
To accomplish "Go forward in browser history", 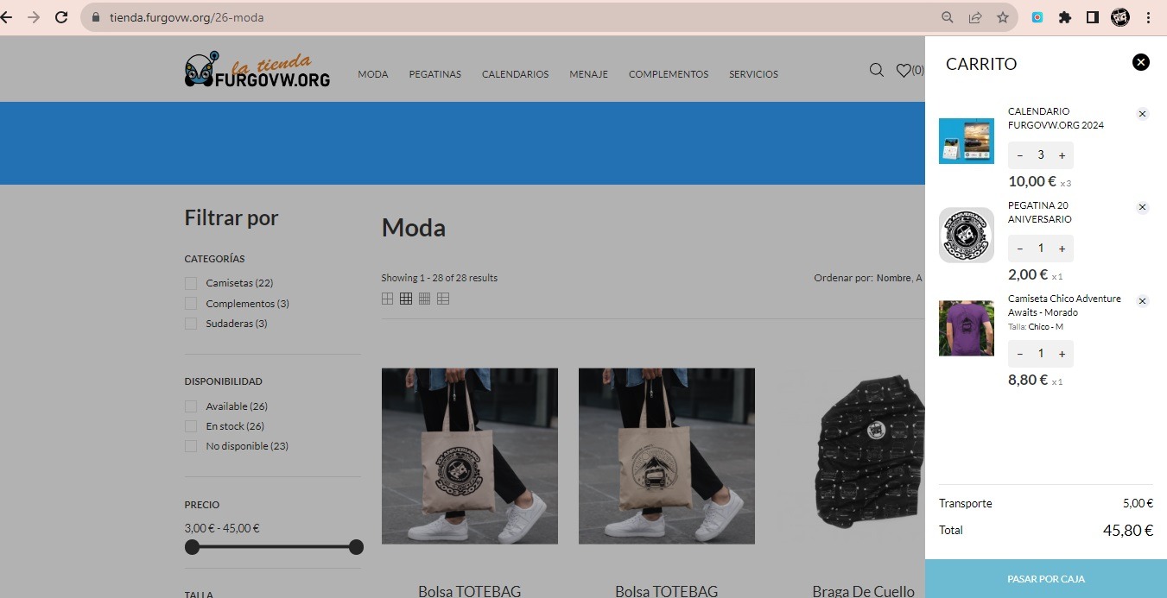I will (x=34, y=17).
